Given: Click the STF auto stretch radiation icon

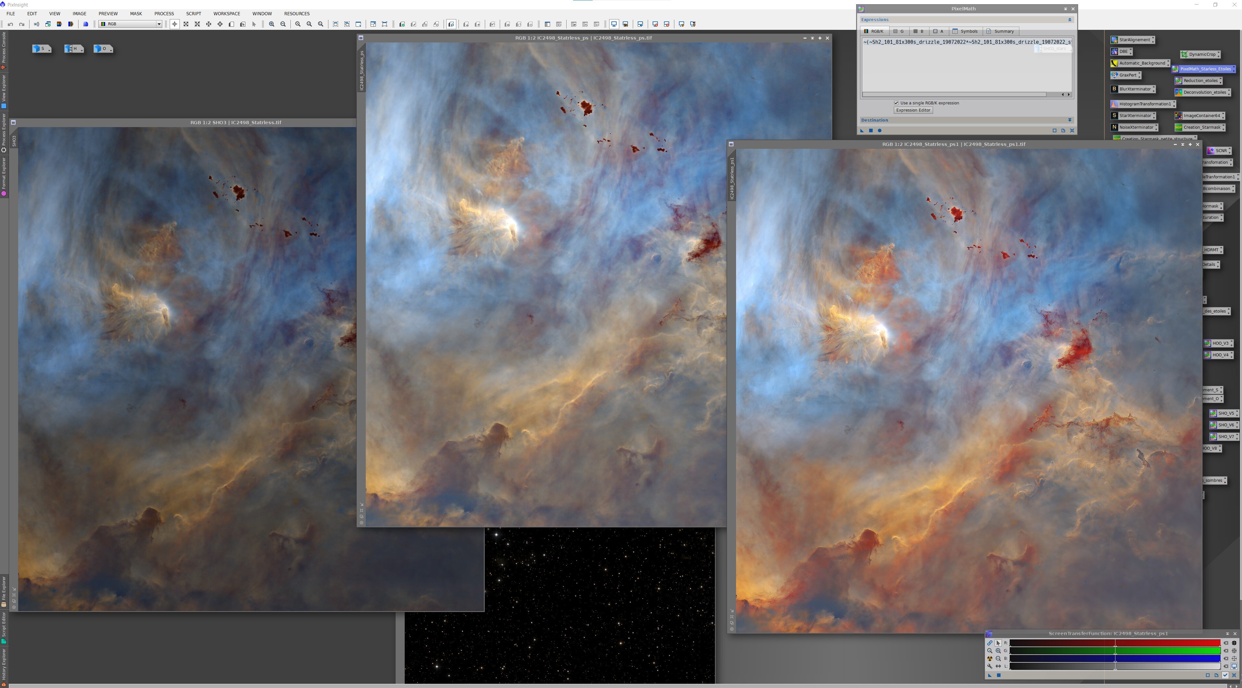Looking at the screenshot, I should click(x=990, y=658).
